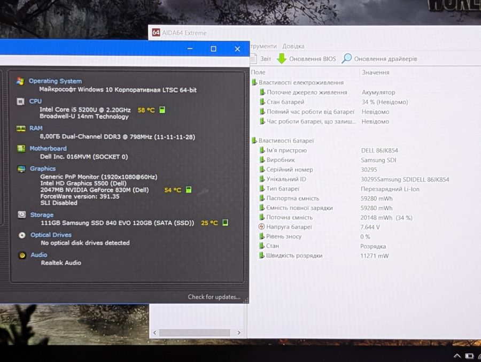Click the value 11271 mW

click(374, 256)
